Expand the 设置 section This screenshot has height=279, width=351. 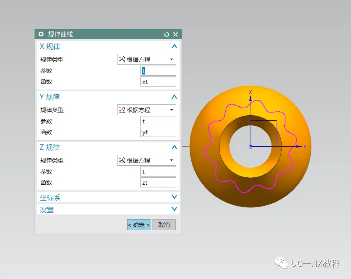pyautogui.click(x=175, y=209)
